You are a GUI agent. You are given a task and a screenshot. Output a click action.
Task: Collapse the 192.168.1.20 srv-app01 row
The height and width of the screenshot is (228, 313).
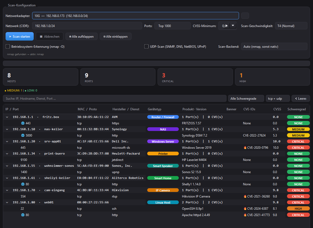[x=7, y=141]
